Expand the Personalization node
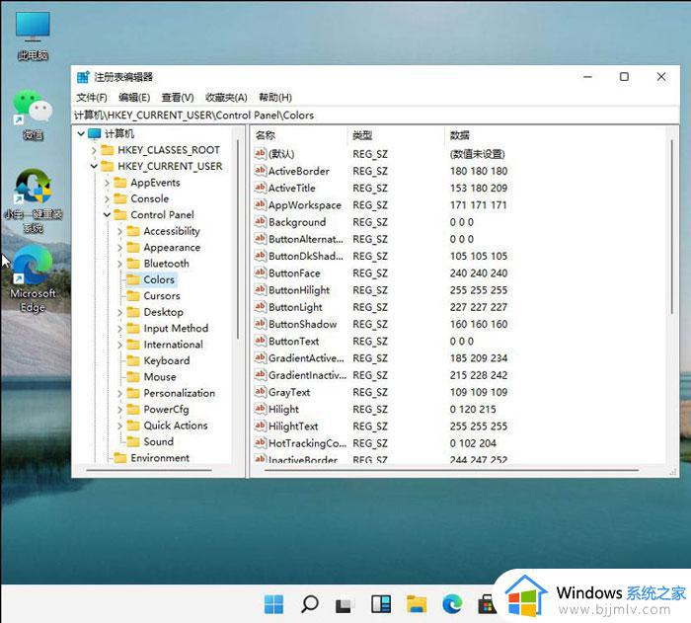The width and height of the screenshot is (691, 623). pyautogui.click(x=119, y=393)
